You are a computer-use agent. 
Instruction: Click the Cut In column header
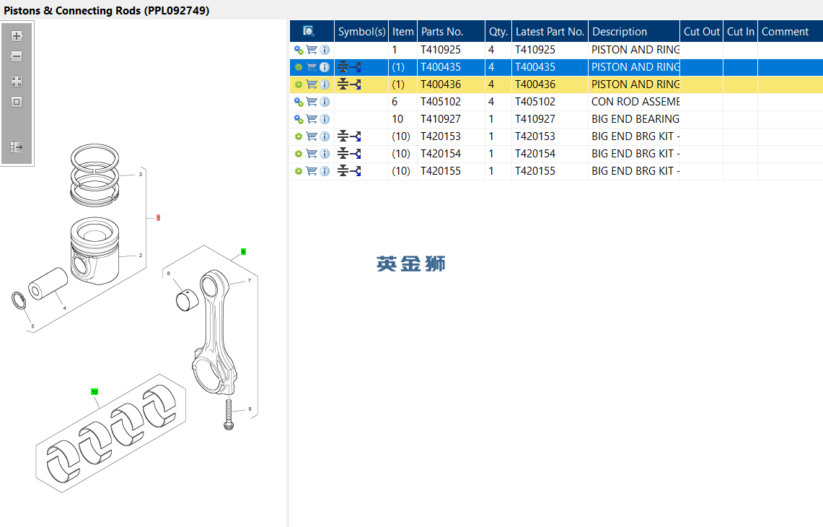tap(741, 32)
